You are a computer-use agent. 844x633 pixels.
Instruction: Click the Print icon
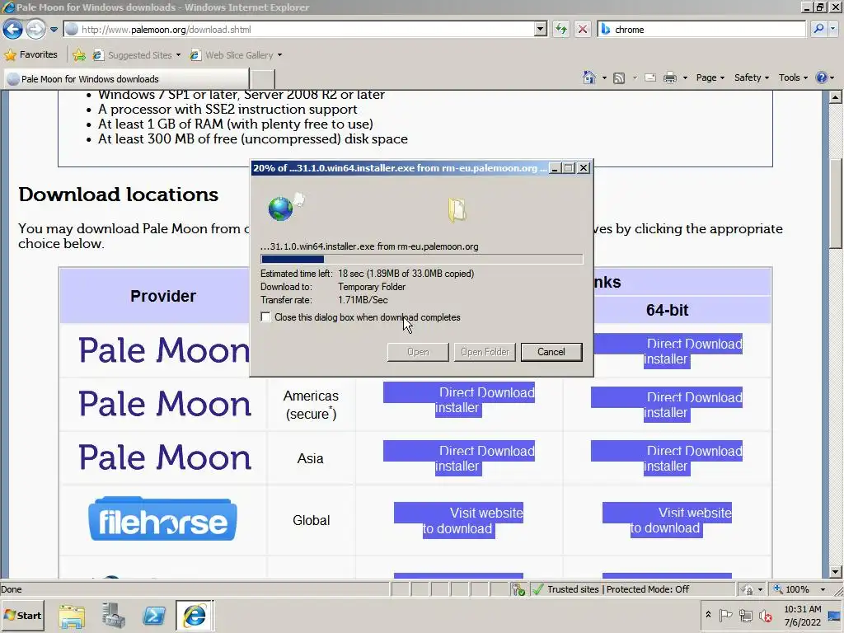click(x=670, y=78)
